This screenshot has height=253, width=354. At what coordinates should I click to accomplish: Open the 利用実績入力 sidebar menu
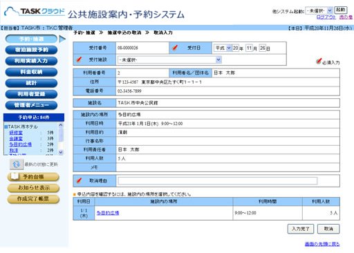tap(31, 61)
